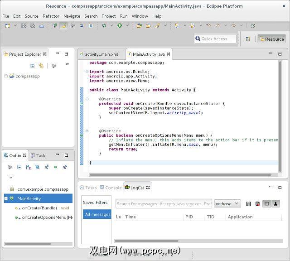Screen dimensions: 290x261
Task: Open the verbose log level dropdown
Action: pyautogui.click(x=227, y=204)
